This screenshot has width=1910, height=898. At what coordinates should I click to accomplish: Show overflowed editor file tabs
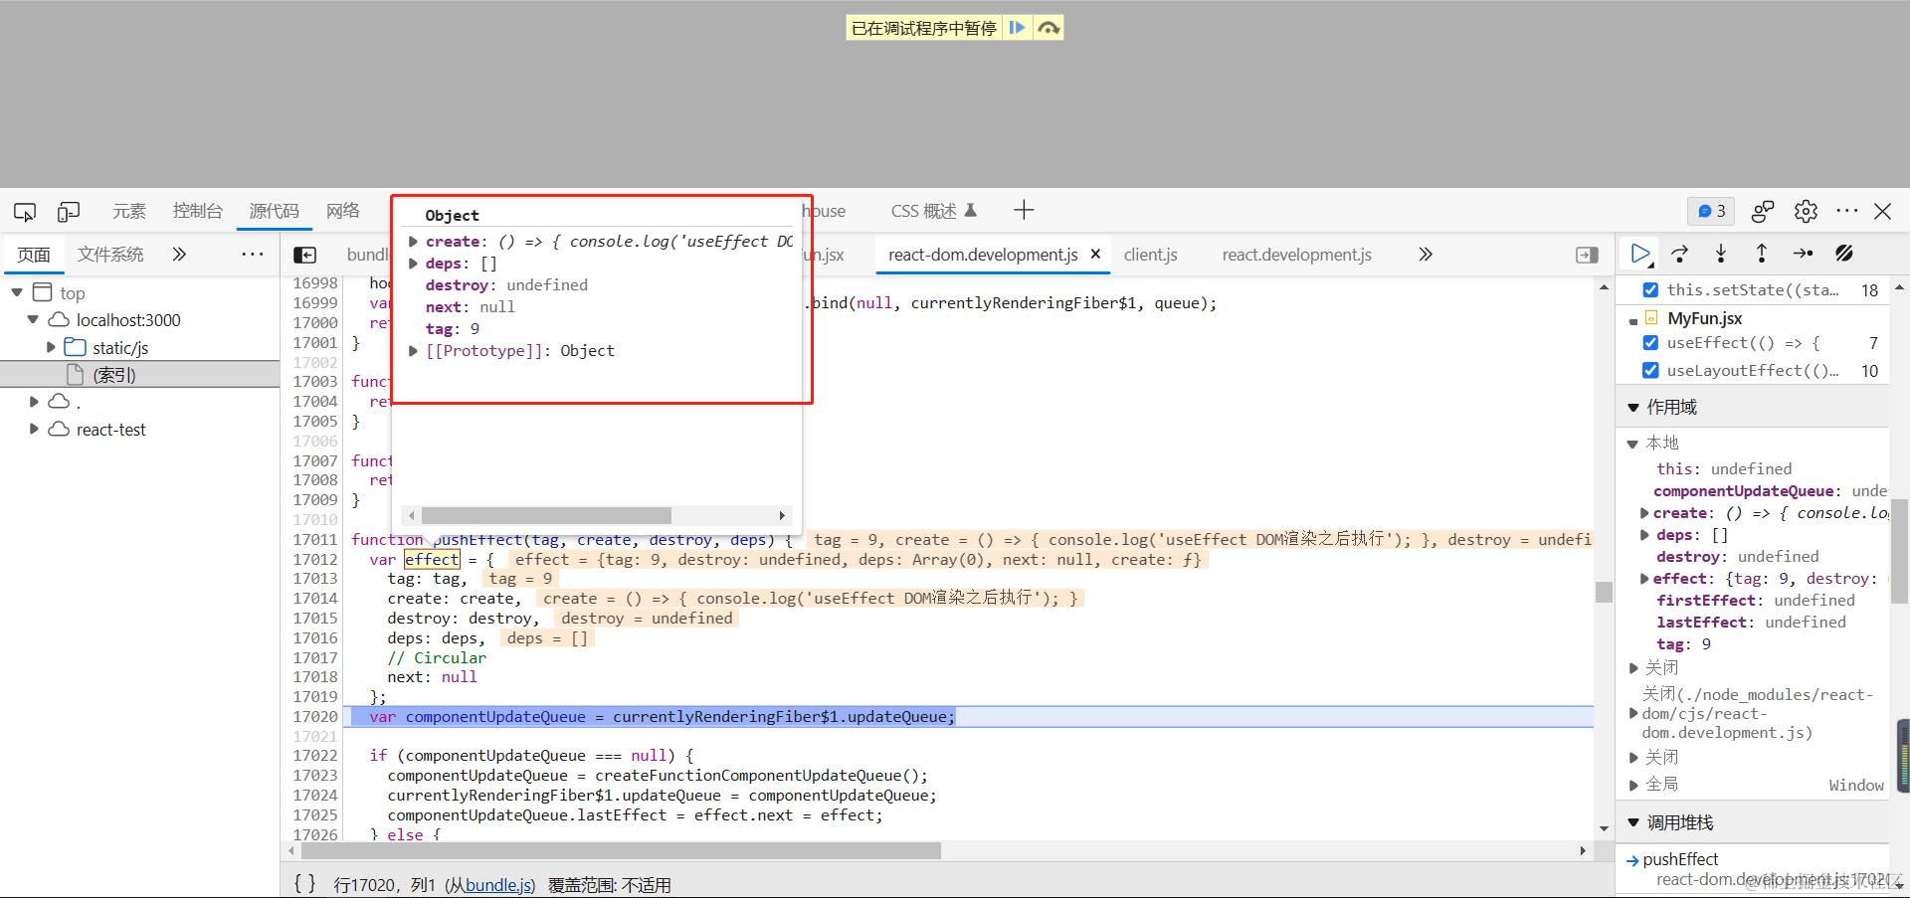tap(1426, 254)
